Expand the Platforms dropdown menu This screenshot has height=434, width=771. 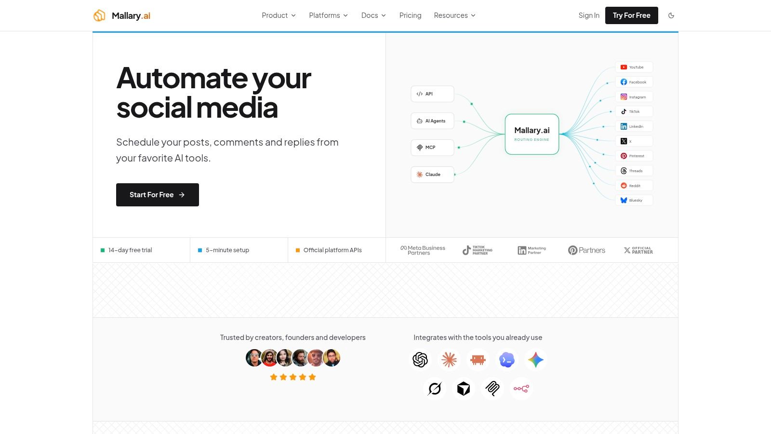point(328,15)
